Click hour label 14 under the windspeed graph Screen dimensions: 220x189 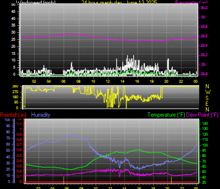pos(122,81)
